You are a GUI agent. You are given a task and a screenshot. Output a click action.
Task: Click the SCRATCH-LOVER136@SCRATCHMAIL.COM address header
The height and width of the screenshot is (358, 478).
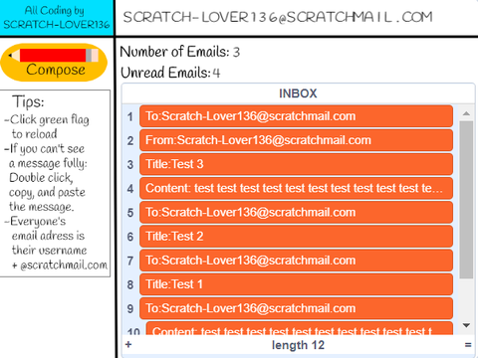278,17
